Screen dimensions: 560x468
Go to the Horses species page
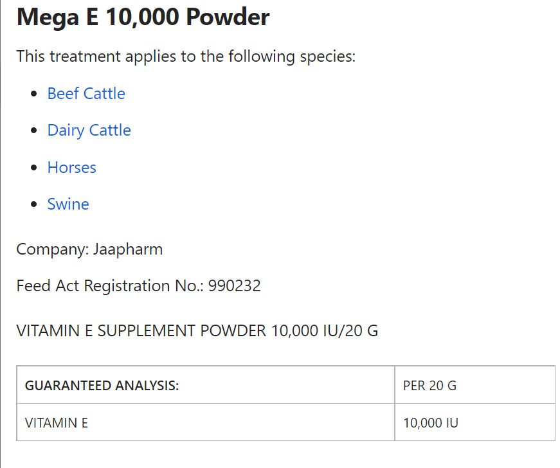pos(71,168)
